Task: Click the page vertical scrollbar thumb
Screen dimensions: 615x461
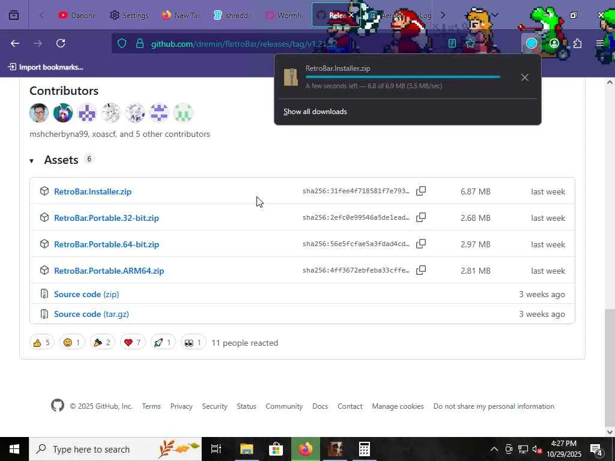Action: (x=610, y=368)
